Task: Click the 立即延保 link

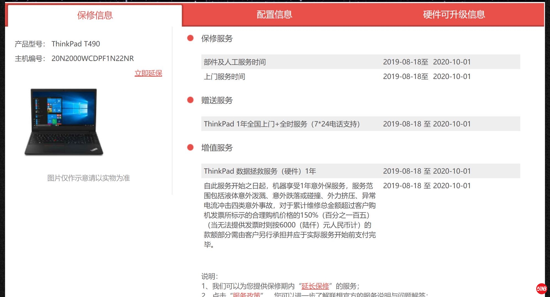Action: tap(148, 73)
